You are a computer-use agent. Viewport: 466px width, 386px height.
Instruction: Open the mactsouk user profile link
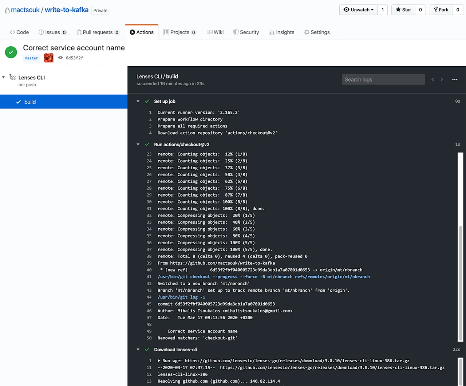[25, 10]
